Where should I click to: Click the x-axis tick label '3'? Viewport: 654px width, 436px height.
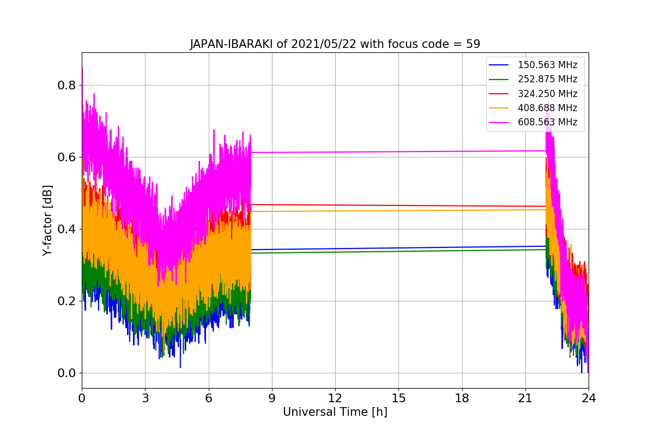point(145,398)
